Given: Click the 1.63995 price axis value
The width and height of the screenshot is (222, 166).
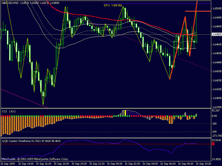Looking at the screenshot, I should coord(217,107).
